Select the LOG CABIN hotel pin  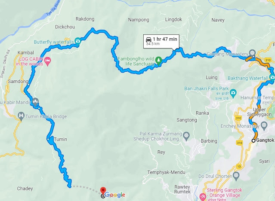click(47, 61)
